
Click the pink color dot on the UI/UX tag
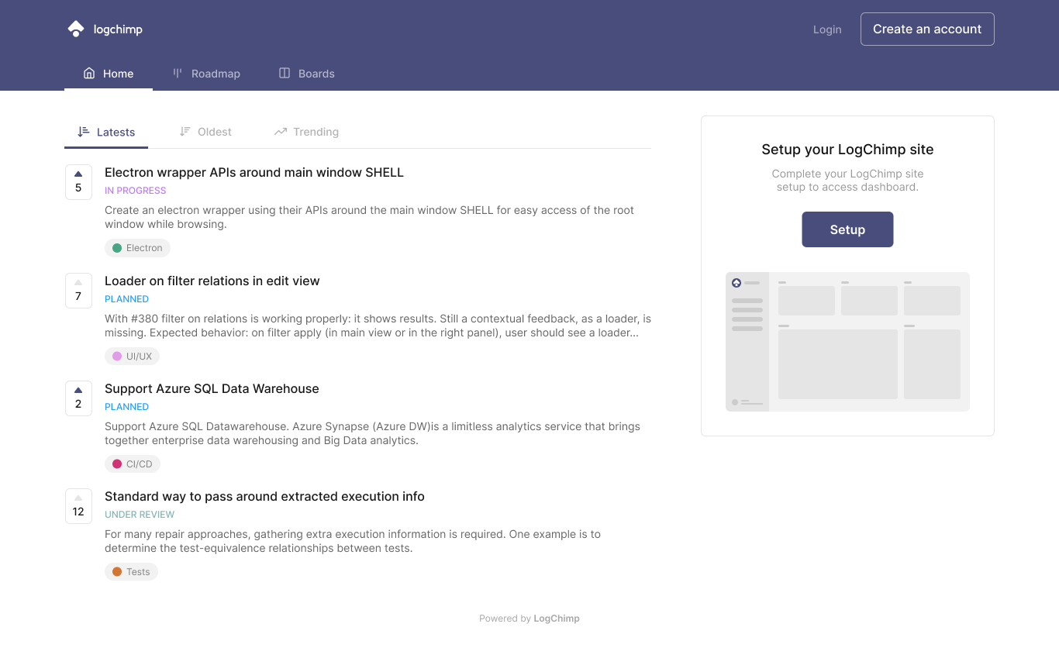pyautogui.click(x=116, y=356)
